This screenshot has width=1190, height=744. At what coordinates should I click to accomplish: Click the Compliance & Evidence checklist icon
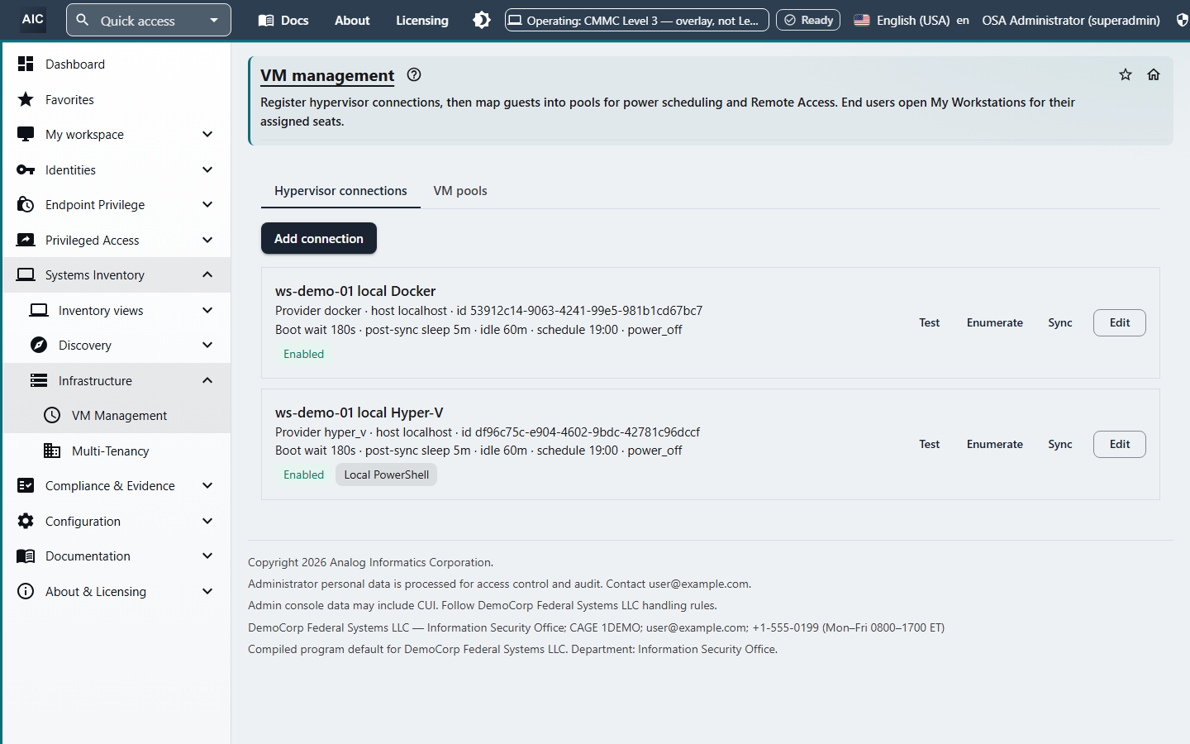pos(26,485)
